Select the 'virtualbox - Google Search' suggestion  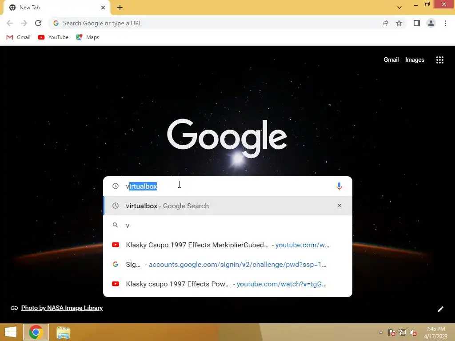pos(228,206)
